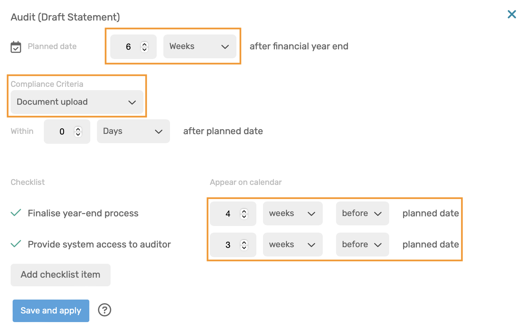Click the planned date number field showing 6
The width and height of the screenshot is (524, 336).
point(128,47)
